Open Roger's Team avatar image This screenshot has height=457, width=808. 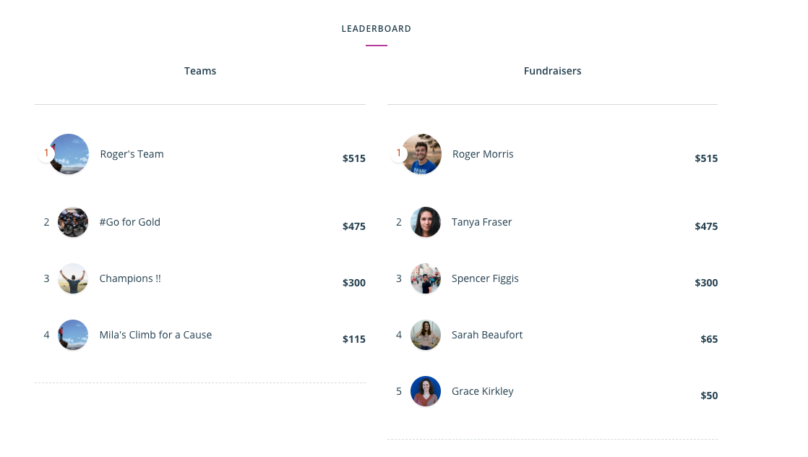click(69, 154)
